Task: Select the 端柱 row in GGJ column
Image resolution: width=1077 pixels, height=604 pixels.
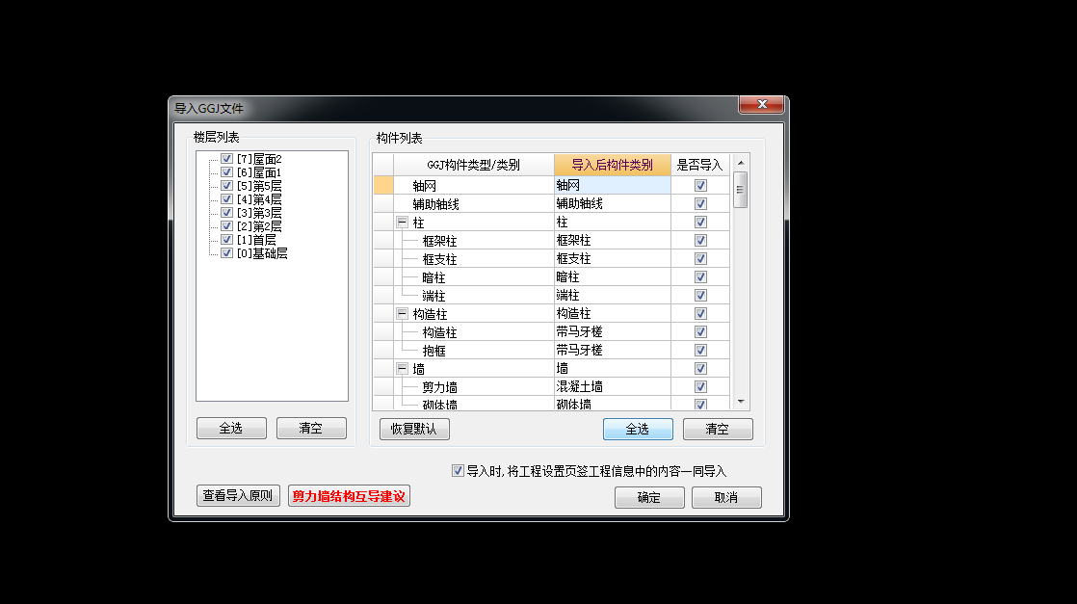Action: [x=473, y=296]
